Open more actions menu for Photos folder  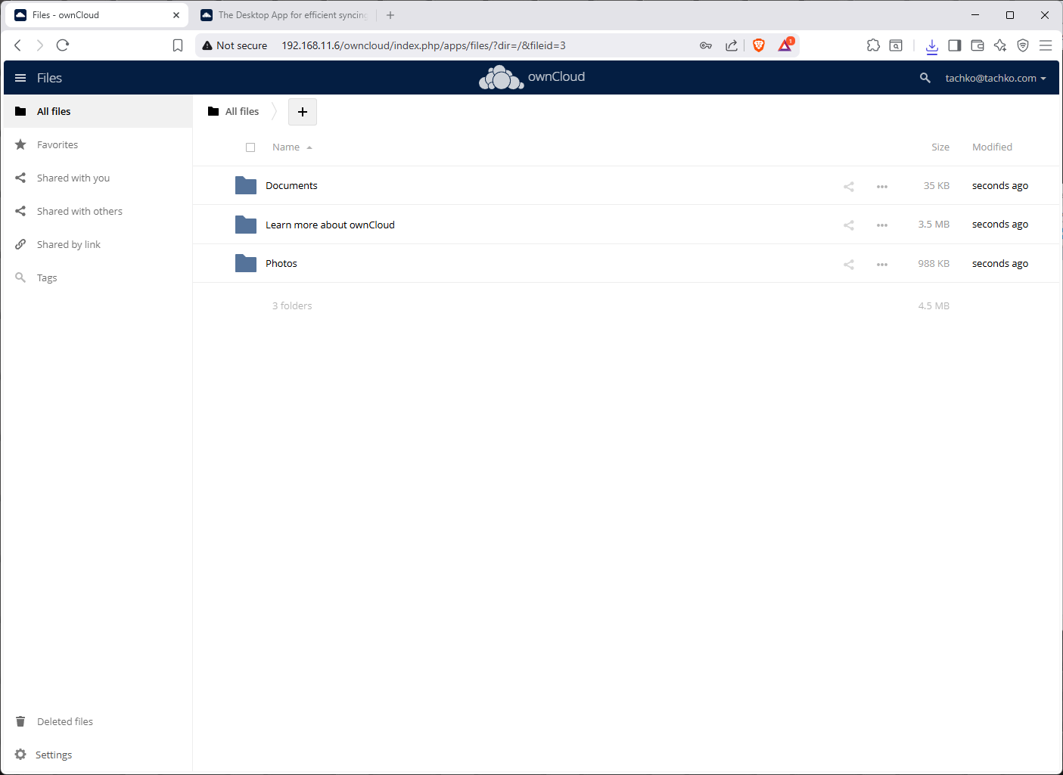881,264
